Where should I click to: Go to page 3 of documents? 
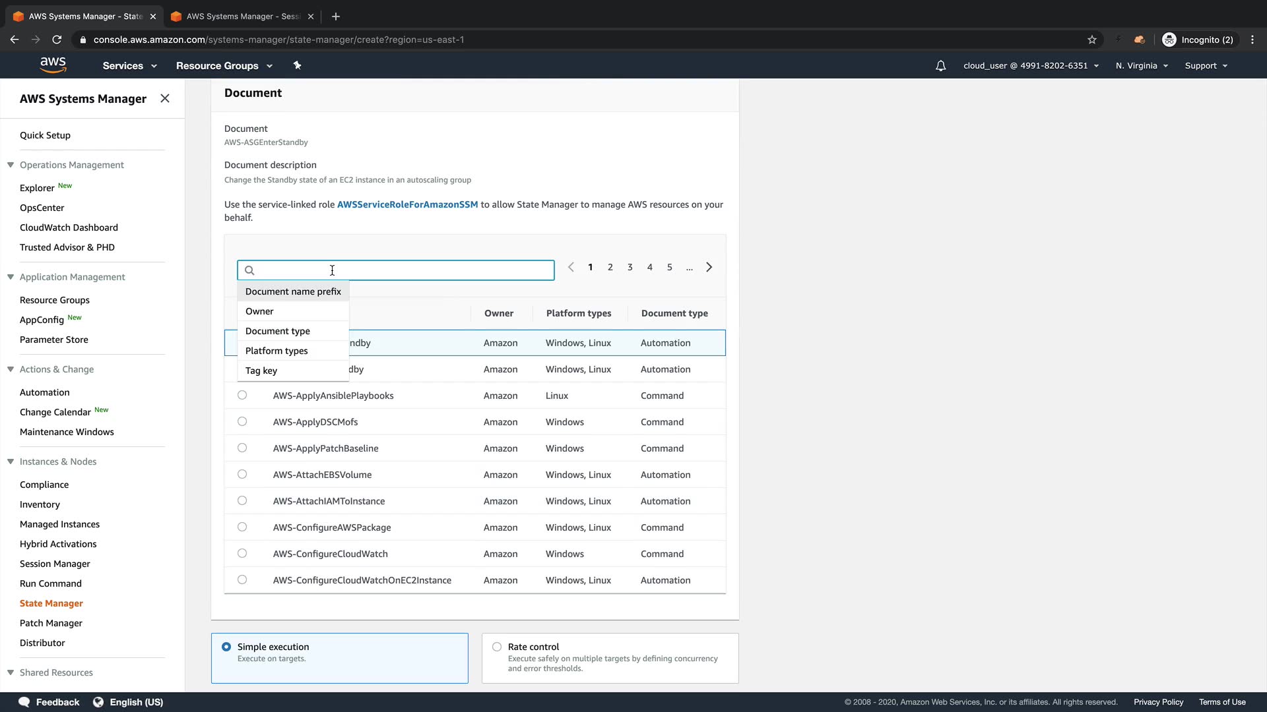click(x=630, y=267)
